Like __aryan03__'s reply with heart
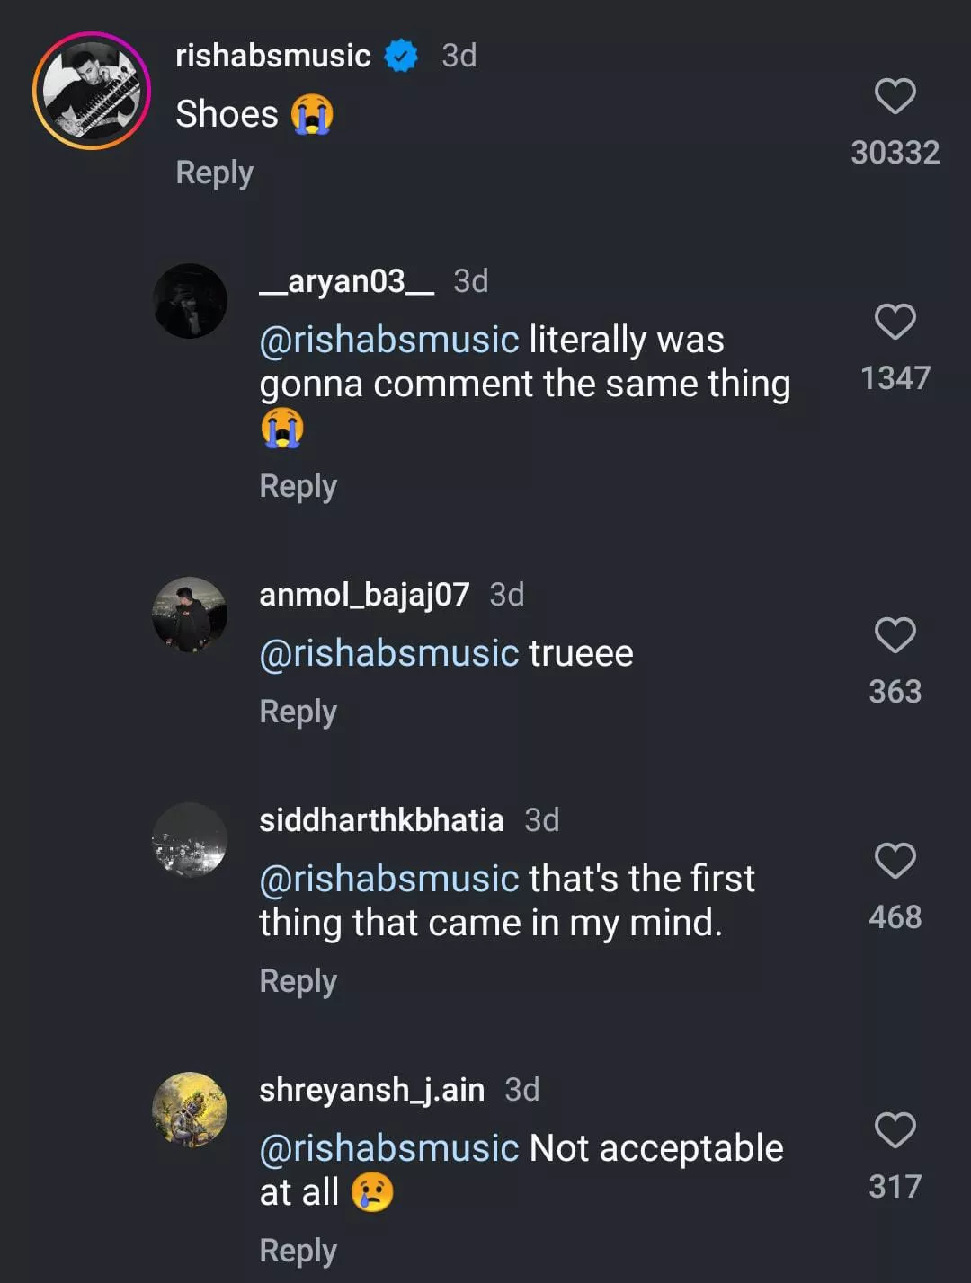This screenshot has height=1283, width=971. pyautogui.click(x=895, y=322)
